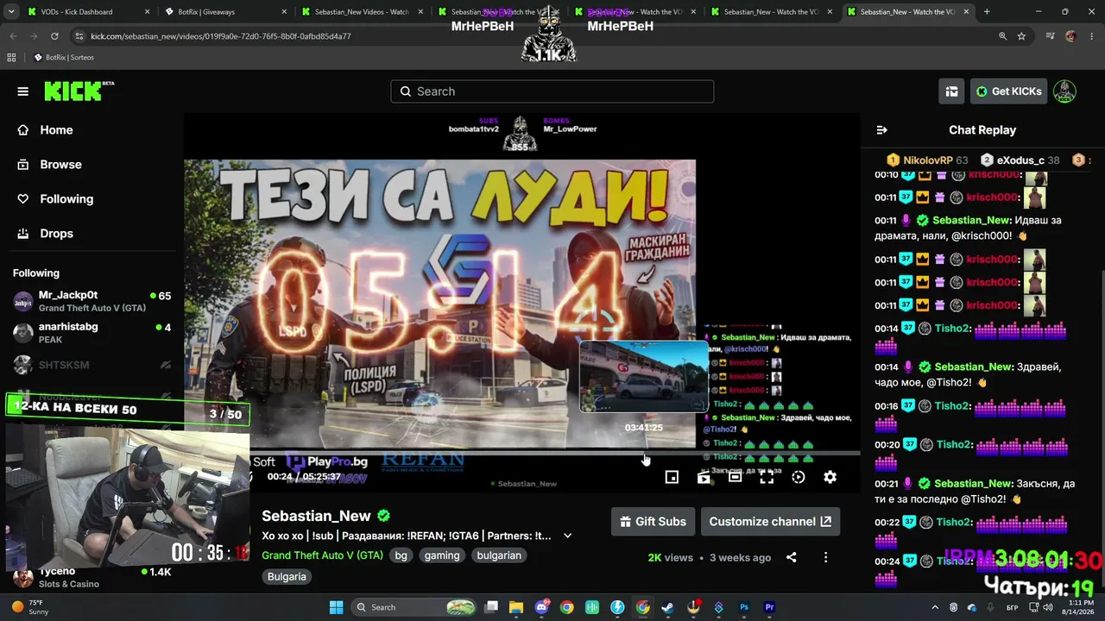Screen dimensions: 1105x621
Task: Switch to the BotRix | Giveaways tab
Action: [x=224, y=12]
